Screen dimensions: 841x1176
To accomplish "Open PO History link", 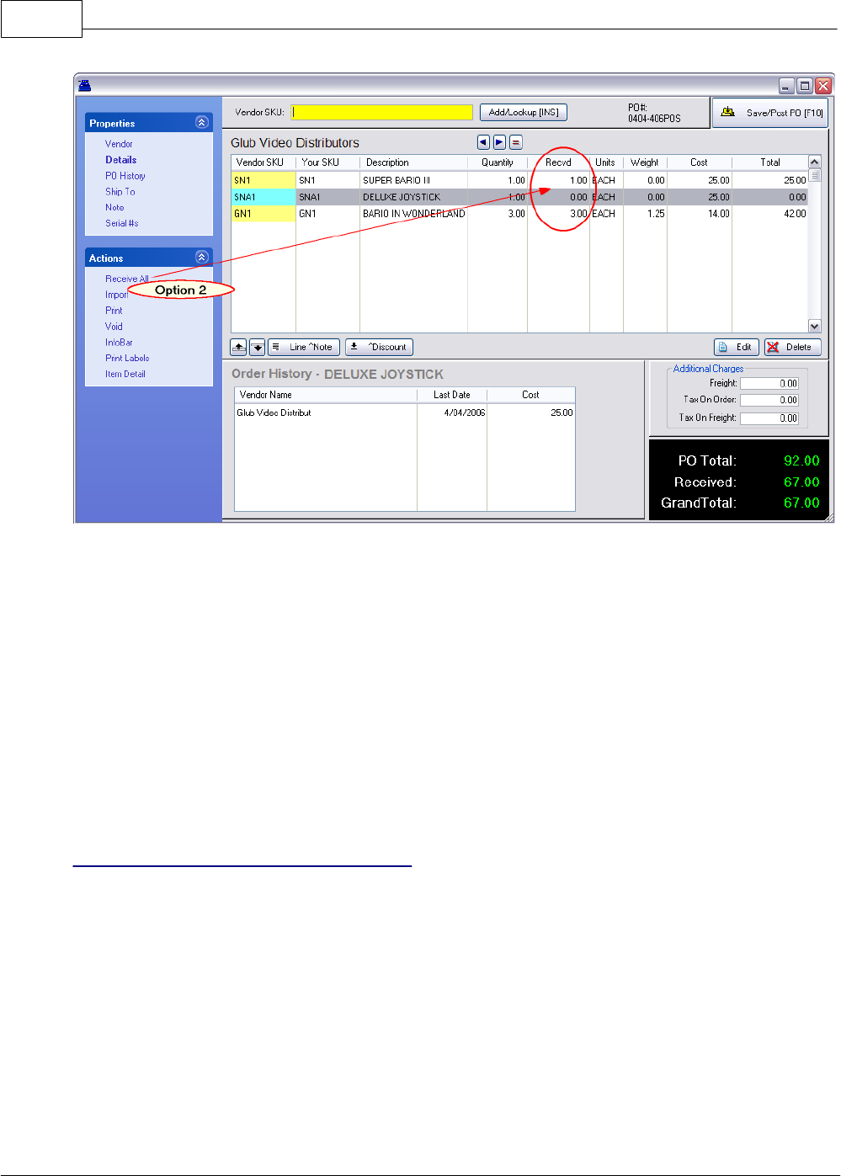I will (x=125, y=176).
